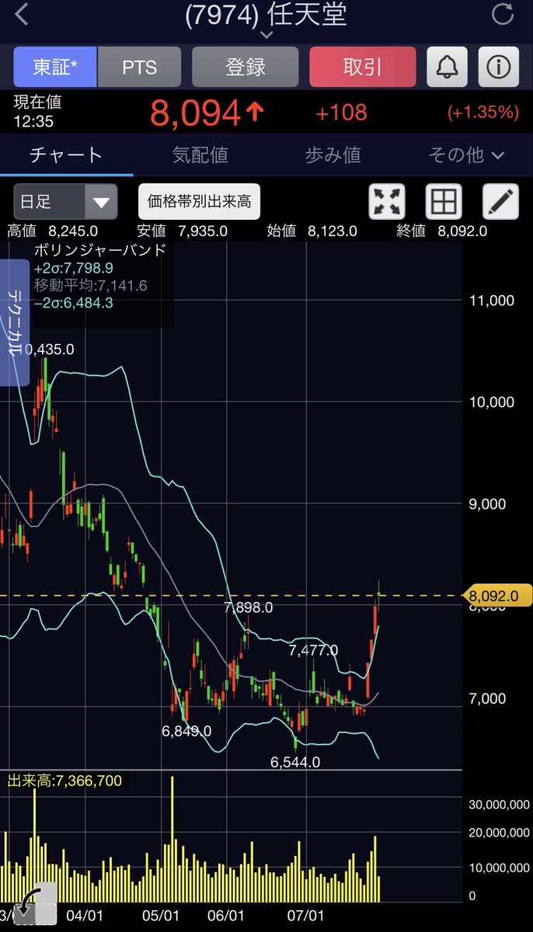Tap the 04/01 date axis label

[x=85, y=916]
